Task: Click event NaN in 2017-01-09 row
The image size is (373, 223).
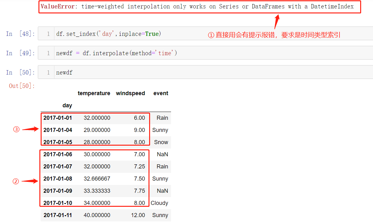Action: pyautogui.click(x=163, y=191)
